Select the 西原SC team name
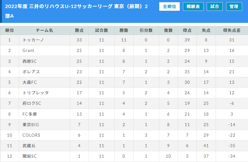Viewport: 248px width, 162px height. [30, 61]
